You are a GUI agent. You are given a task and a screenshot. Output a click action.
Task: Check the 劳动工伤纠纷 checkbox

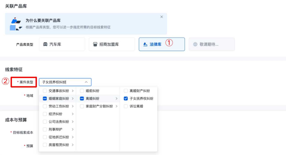(x=45, y=106)
